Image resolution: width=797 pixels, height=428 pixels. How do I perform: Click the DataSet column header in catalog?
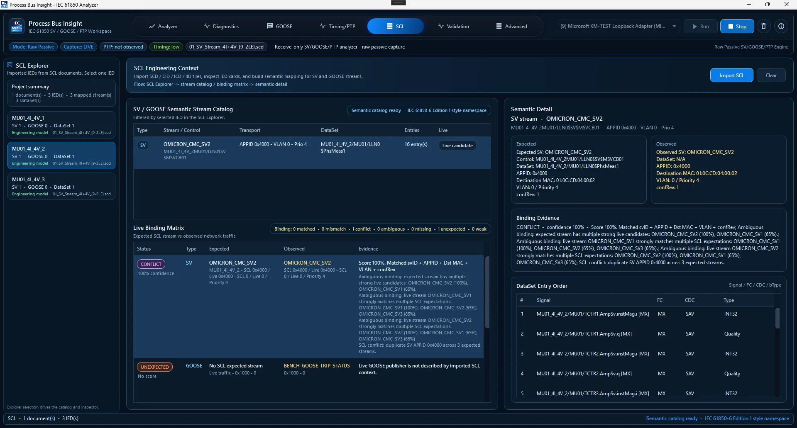point(330,130)
